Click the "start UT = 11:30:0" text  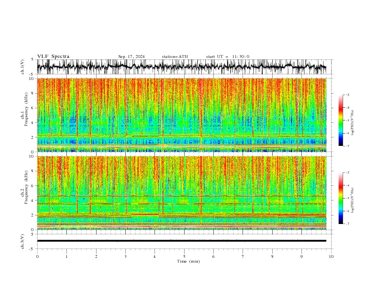[x=227, y=56]
